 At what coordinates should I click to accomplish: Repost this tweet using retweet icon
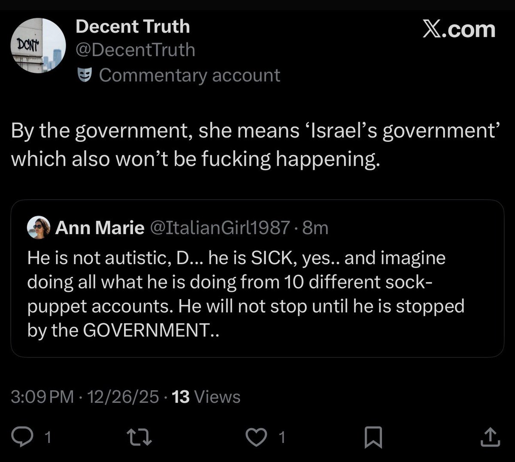(x=140, y=437)
